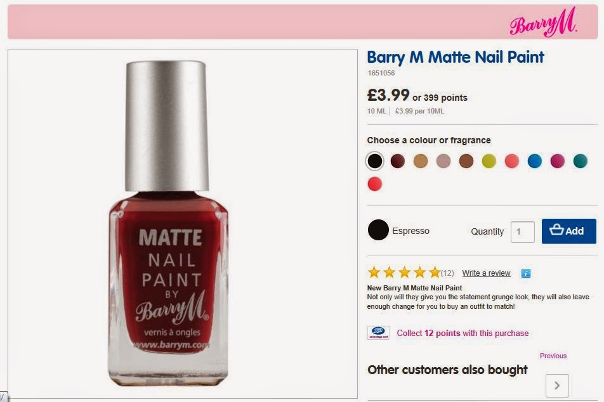The image size is (604, 402).
Task: Click the Quantity input field
Action: (x=523, y=231)
